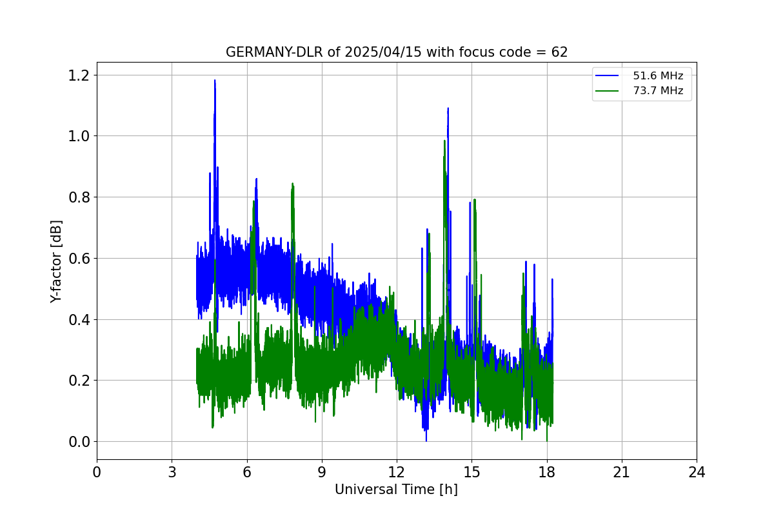The width and height of the screenshot is (774, 516).
Task: Click the x-axis tick label 15
Action: pos(471,472)
